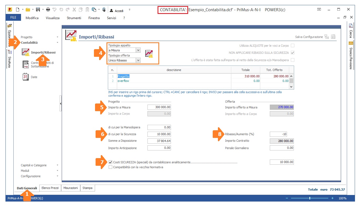This screenshot has width=361, height=207.
Task: Click the Importo a Misura field
Action: (x=159, y=107)
